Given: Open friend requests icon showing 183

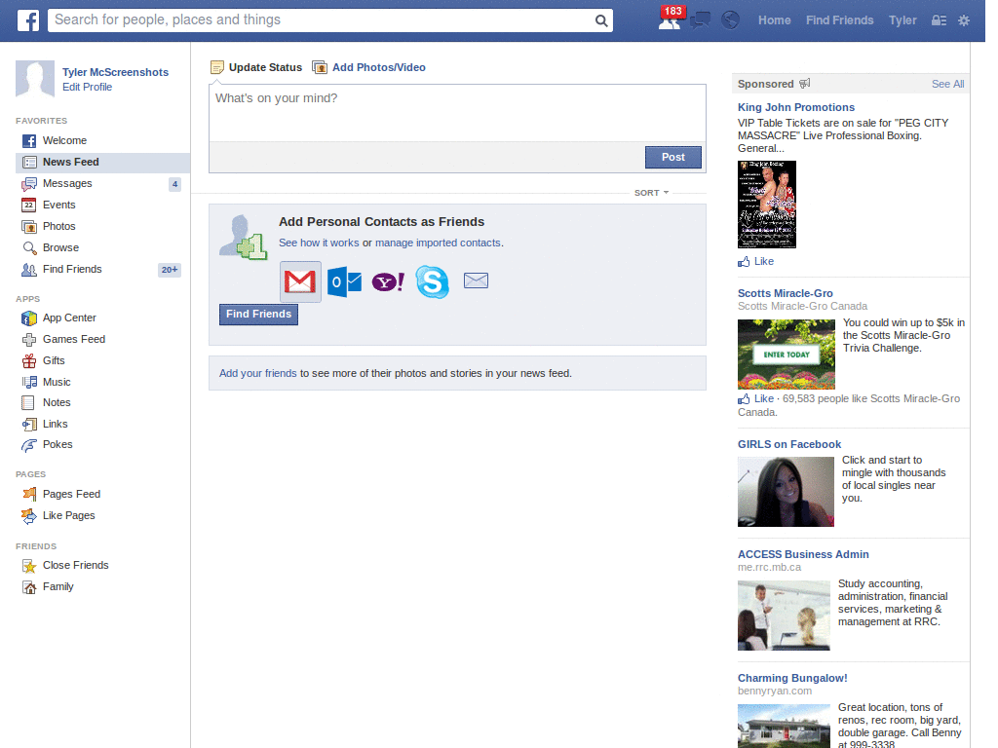Looking at the screenshot, I should pyautogui.click(x=671, y=19).
